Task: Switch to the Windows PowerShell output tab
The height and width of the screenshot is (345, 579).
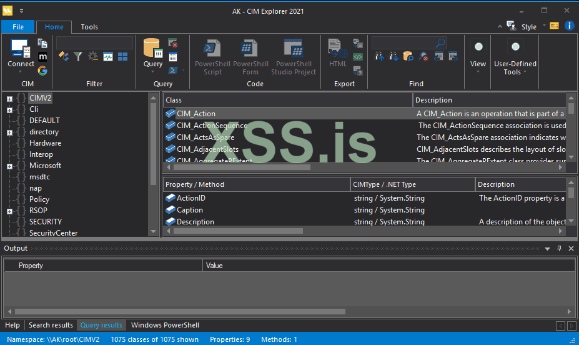Action: pos(165,325)
